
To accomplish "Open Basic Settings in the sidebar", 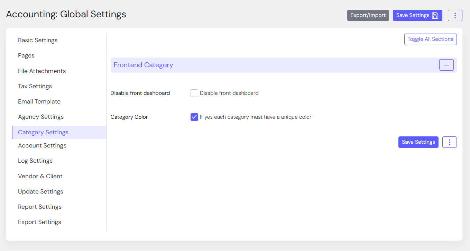I will [x=38, y=40].
